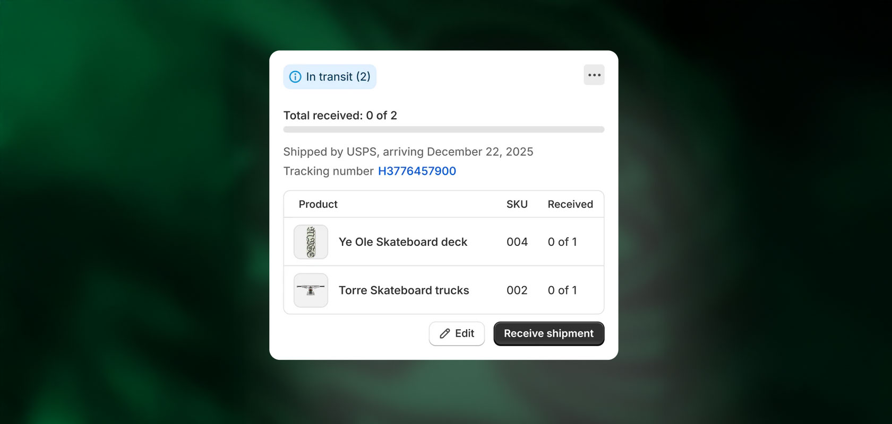Click the USPS arrival date text

click(408, 152)
